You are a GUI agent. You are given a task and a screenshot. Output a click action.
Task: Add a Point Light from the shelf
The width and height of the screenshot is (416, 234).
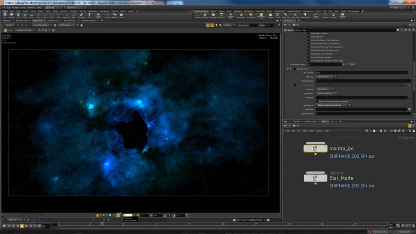click(x=205, y=16)
